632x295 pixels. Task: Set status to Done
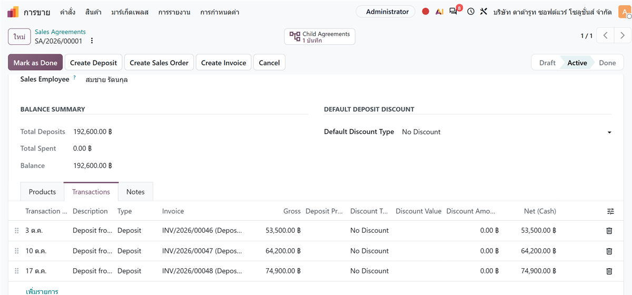pos(607,63)
